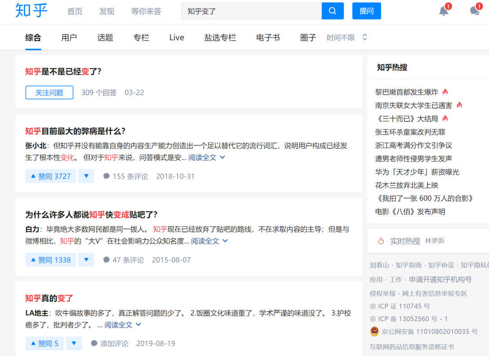
Task: Click the Zhihu 知乎 logo
Action: coord(31,10)
